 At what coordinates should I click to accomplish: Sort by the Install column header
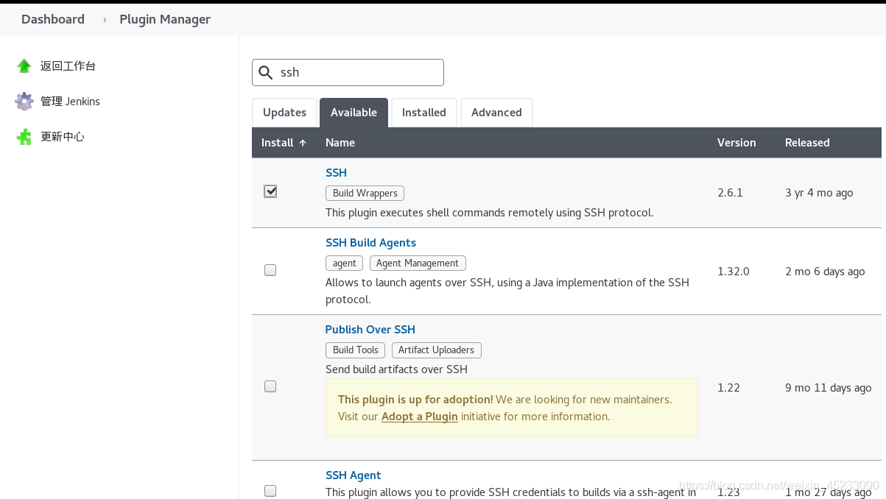click(284, 143)
